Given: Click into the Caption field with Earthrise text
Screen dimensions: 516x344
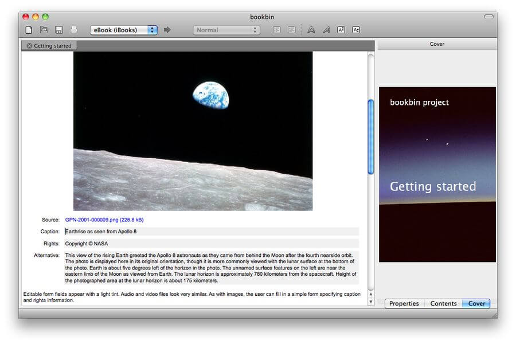Looking at the screenshot, I should pyautogui.click(x=212, y=232).
